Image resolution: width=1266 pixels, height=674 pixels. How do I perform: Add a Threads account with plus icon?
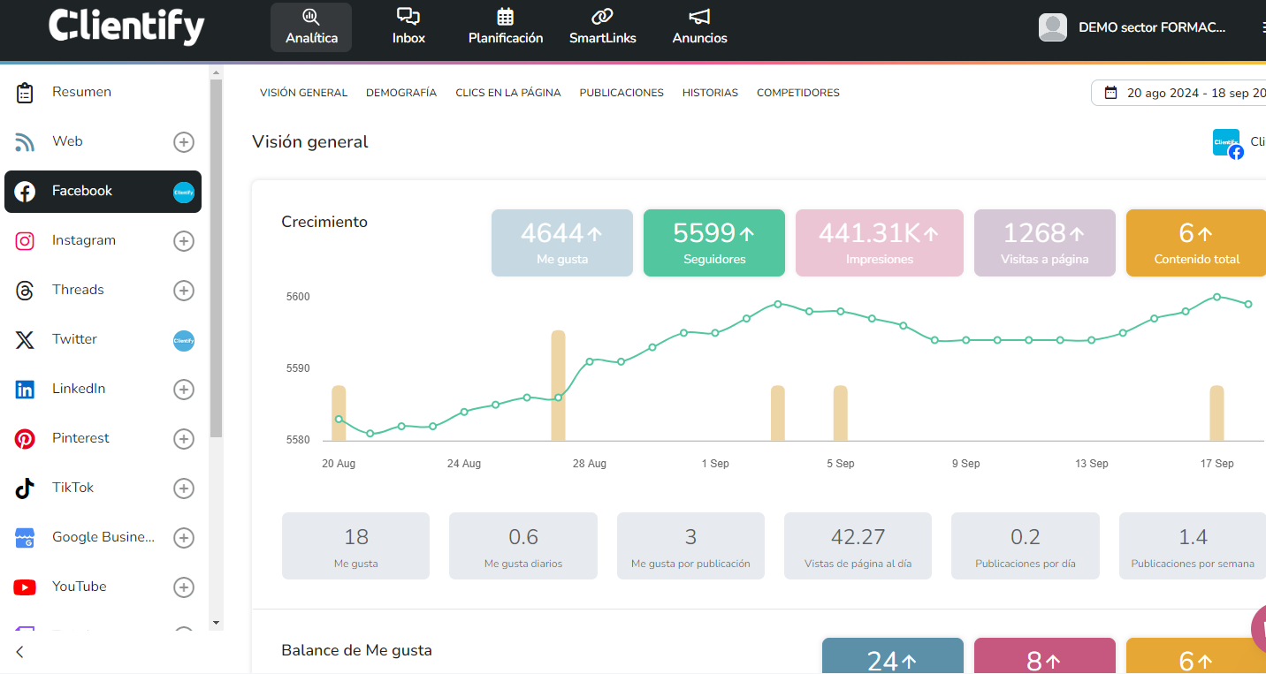coord(183,291)
